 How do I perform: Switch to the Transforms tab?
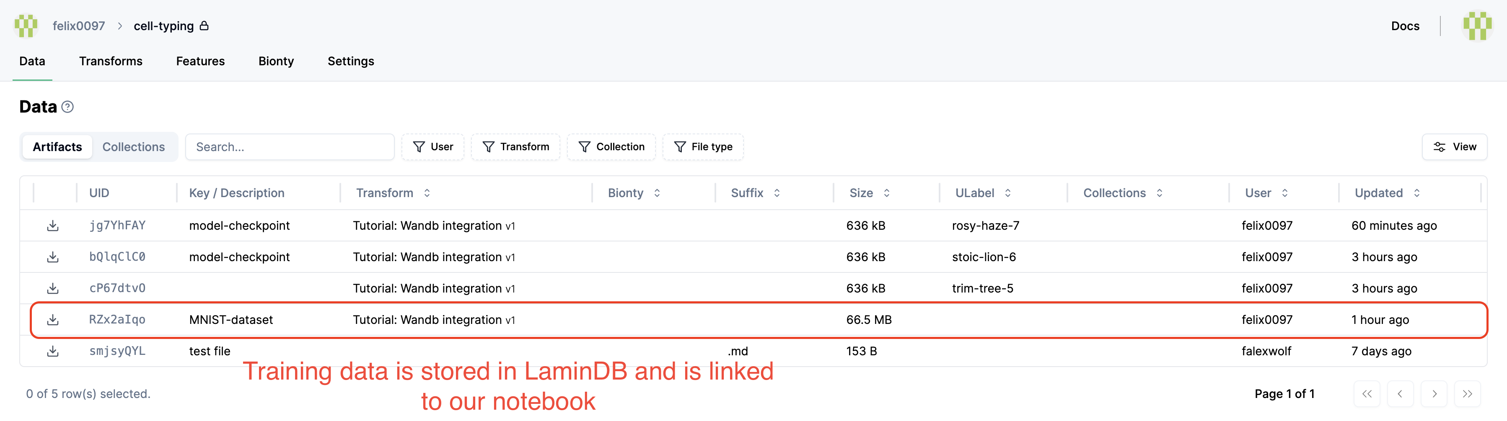pos(111,62)
